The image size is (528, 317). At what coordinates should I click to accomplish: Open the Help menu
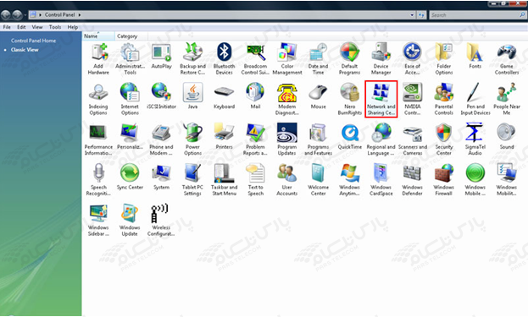pyautogui.click(x=73, y=27)
